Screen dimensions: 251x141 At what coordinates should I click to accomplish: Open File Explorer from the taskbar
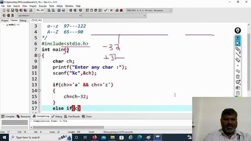(113, 137)
